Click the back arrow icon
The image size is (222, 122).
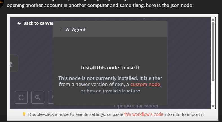tap(19, 23)
